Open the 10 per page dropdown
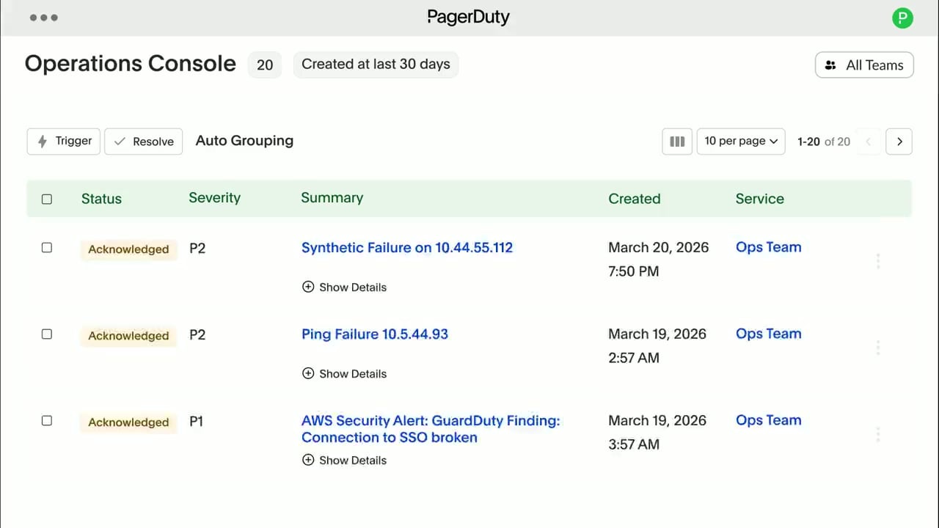This screenshot has height=528, width=939. [x=741, y=142]
